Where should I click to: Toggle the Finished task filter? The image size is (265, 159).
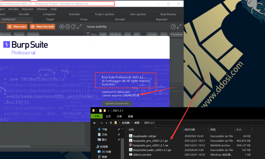[x=33, y=34]
